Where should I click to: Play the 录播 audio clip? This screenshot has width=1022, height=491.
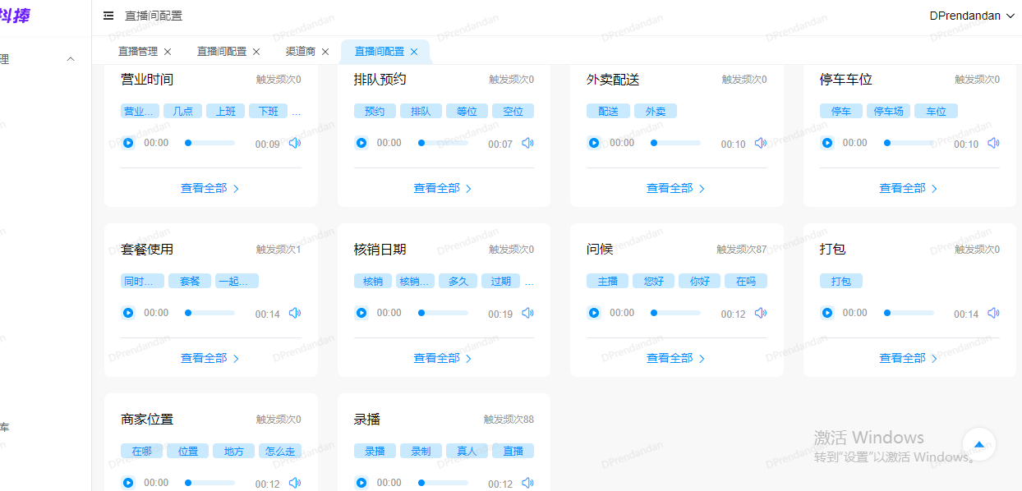pyautogui.click(x=361, y=483)
